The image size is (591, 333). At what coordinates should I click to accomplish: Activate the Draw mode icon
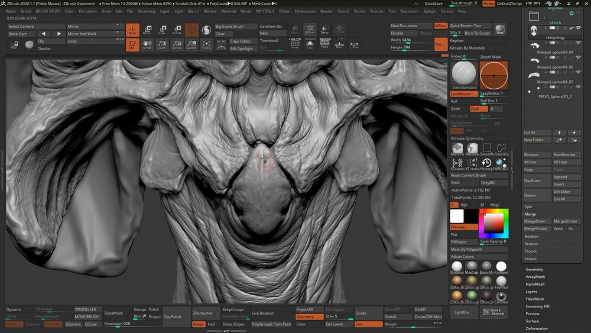(x=132, y=30)
